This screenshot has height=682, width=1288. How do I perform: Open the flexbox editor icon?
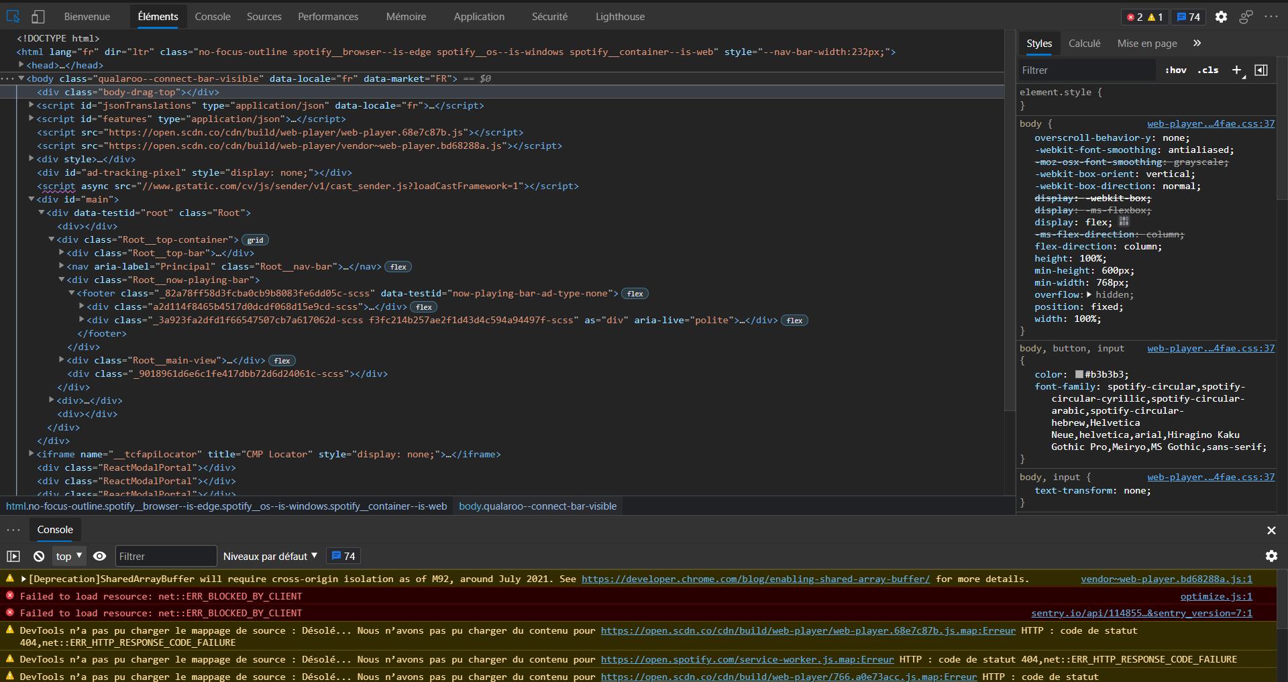click(1124, 221)
